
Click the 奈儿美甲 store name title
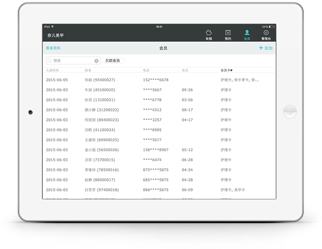click(x=56, y=35)
